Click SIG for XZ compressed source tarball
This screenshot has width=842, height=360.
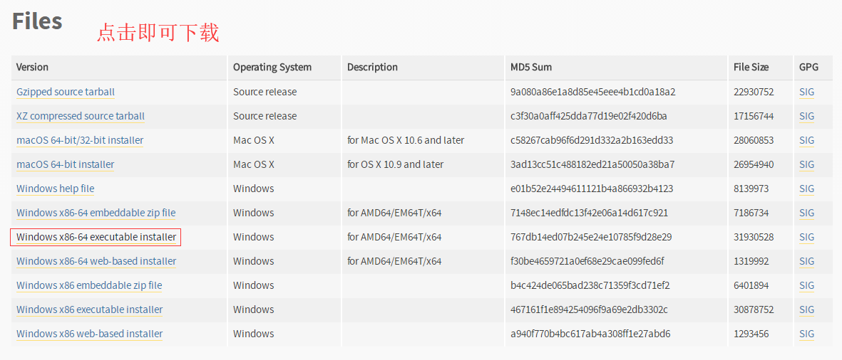(806, 116)
